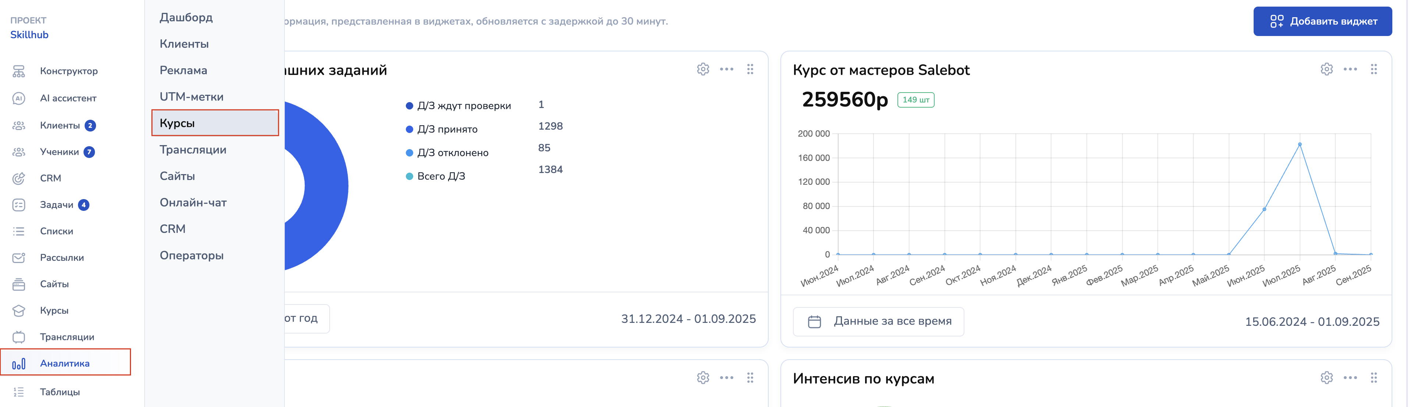
Task: Open Рассылки mail icon in sidebar
Action: [19, 258]
